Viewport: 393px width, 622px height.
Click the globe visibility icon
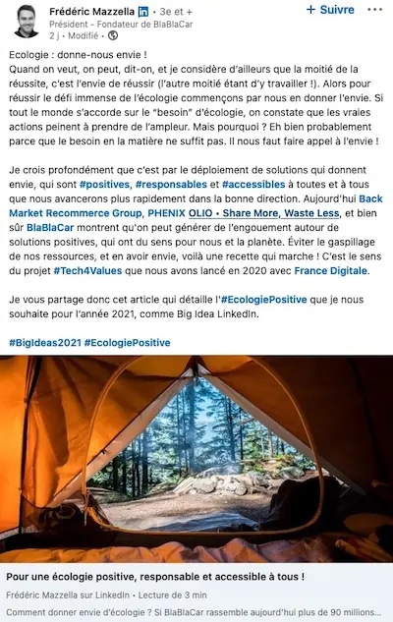click(113, 35)
